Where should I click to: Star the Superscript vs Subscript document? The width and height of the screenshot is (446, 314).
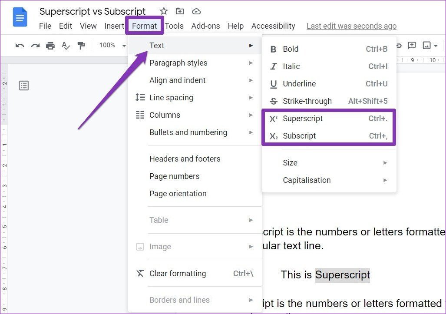164,11
